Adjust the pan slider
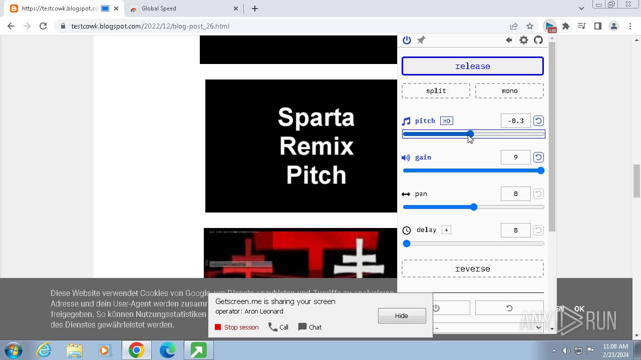Screen dimensions: 641x360 click(473, 207)
